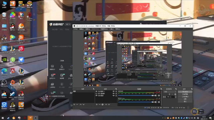Screen dimensions: 214x120
Task: Undock the Scenes panel via its header icon
Action: [94, 89]
